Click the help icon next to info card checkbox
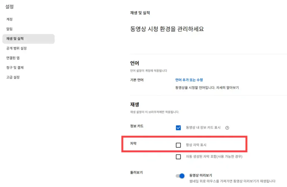Image resolution: width=287 pixels, height=187 pixels. (x=227, y=128)
